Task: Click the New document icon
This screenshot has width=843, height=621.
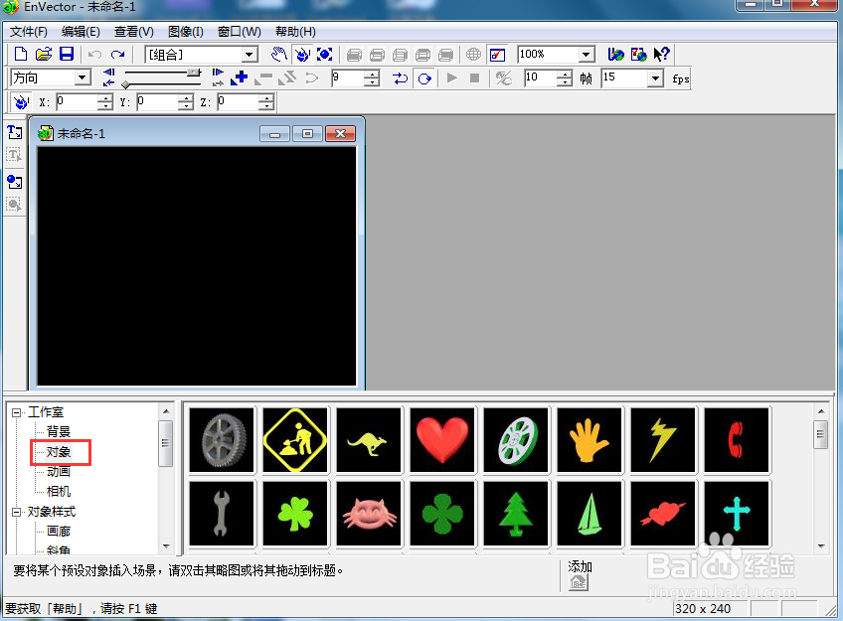Action: [x=21, y=55]
